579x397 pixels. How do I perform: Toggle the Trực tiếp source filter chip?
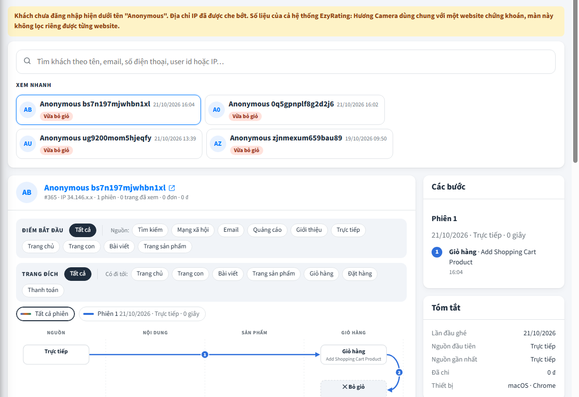coord(348,230)
